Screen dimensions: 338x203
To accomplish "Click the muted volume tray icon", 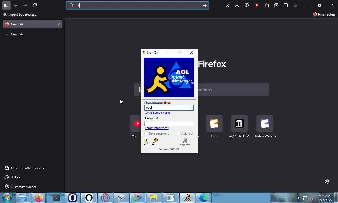I will pyautogui.click(x=312, y=198).
